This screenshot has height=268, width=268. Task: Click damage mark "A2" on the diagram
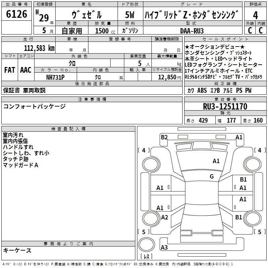[164, 217]
